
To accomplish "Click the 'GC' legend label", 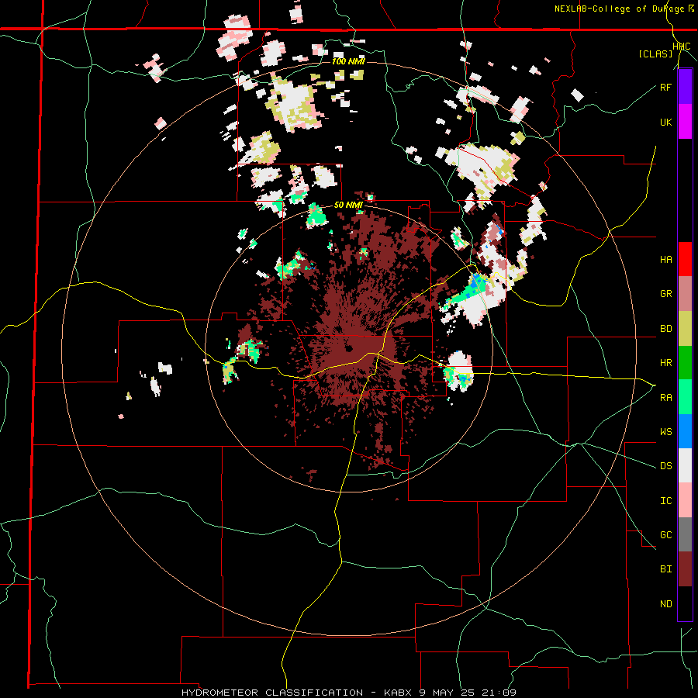I will (x=665, y=535).
